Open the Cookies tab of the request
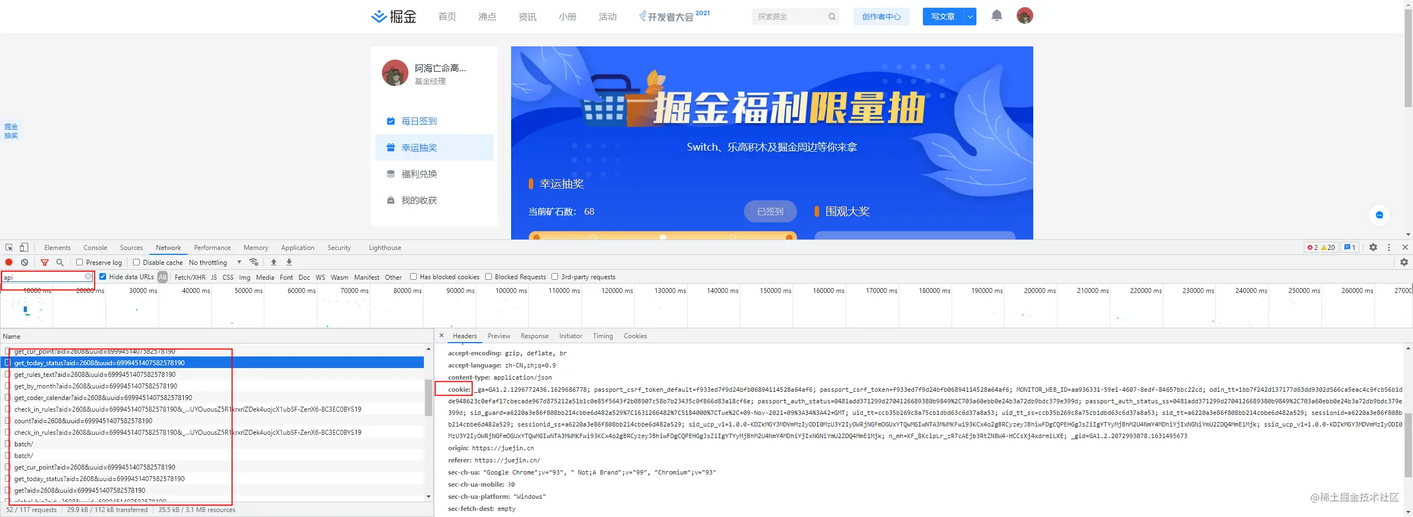This screenshot has height=517, width=1413. pos(635,336)
